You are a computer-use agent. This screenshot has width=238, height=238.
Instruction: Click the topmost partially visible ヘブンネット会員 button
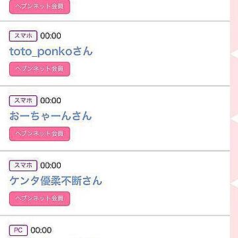(40, 7)
